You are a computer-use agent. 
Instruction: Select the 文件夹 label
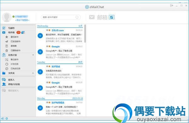point(11,73)
